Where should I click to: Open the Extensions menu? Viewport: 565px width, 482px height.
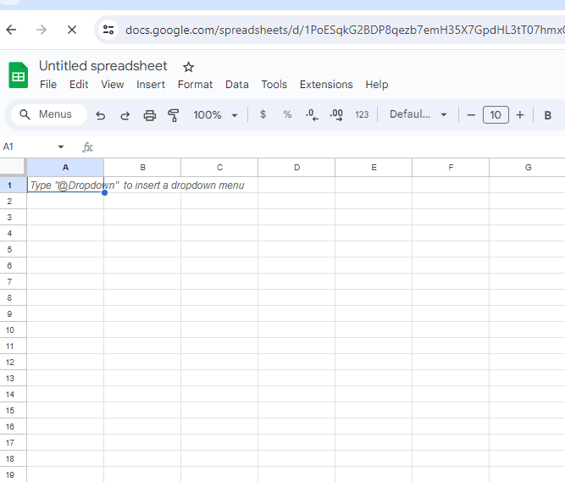point(326,85)
